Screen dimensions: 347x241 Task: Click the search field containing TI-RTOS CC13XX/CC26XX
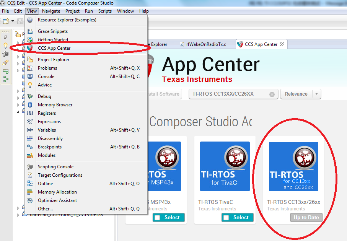233,94
